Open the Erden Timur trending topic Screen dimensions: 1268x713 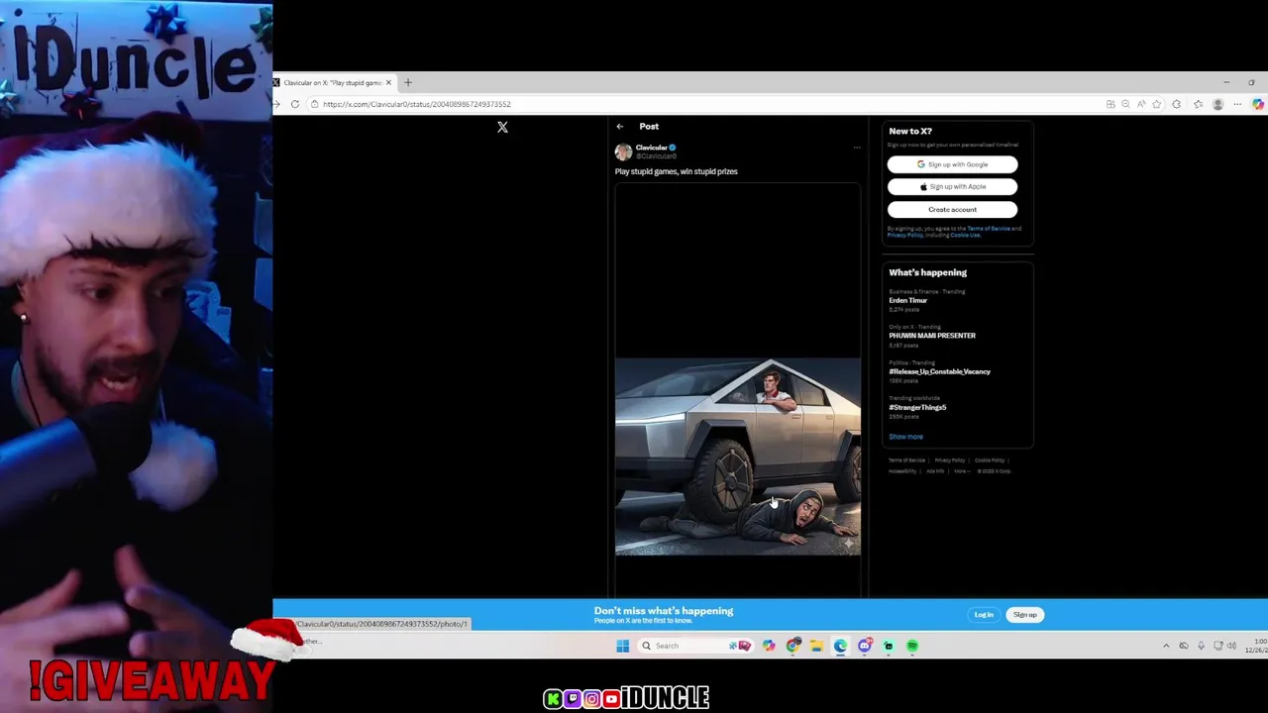click(907, 300)
